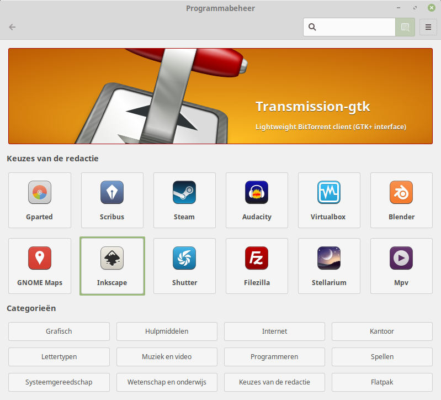Screen dimensions: 441x400
Task: Browse the Muziek en video category
Action: pos(167,357)
